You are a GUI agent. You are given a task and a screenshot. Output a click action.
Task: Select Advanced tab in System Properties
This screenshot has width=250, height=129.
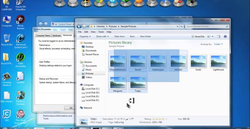(67, 35)
